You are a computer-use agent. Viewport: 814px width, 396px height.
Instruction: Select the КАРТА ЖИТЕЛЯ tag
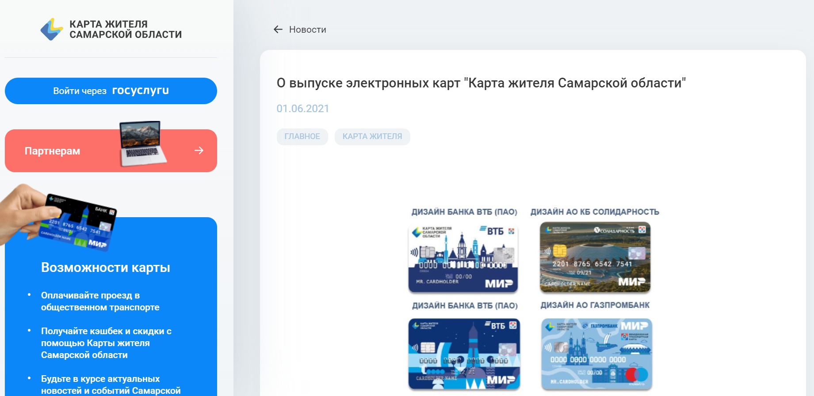372,136
